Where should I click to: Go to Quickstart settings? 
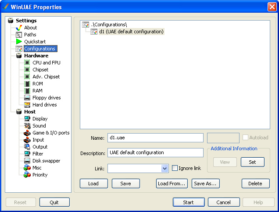pos(35,42)
